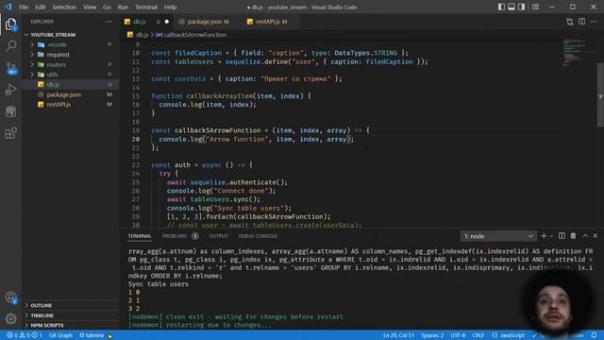The width and height of the screenshot is (604, 340).
Task: Open the Manage gear icon
Action: 10,318
